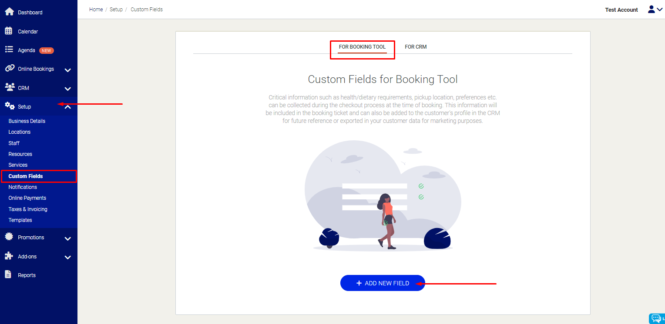Select the FOR BOOKING TOOL tab

(x=362, y=46)
